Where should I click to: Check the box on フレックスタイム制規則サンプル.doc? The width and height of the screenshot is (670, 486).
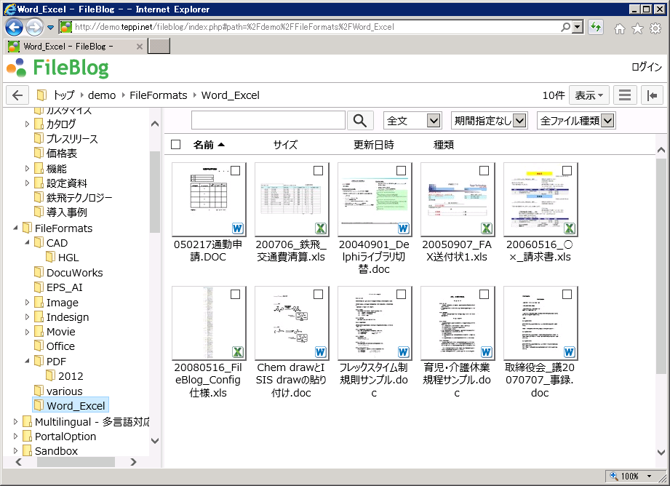402,294
